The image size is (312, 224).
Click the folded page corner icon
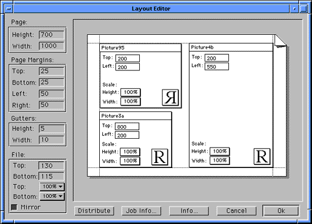(x=281, y=41)
